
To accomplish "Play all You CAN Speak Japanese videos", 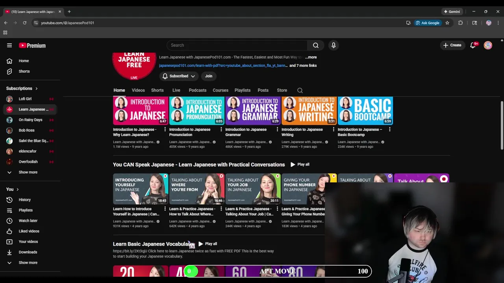I will point(300,164).
